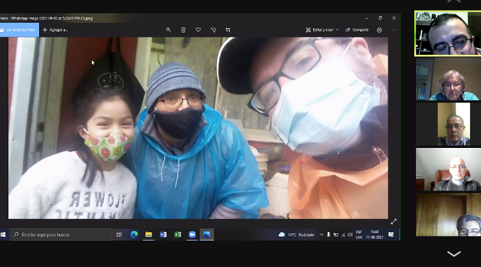481x267 pixels.
Task: Mark photo as favorite with heart icon
Action: [x=198, y=29]
